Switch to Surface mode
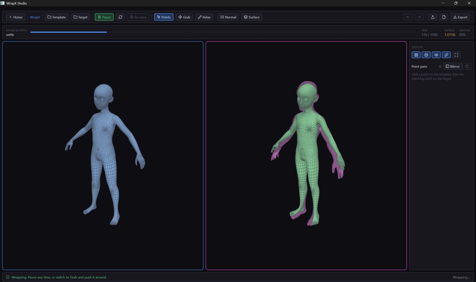 point(252,17)
